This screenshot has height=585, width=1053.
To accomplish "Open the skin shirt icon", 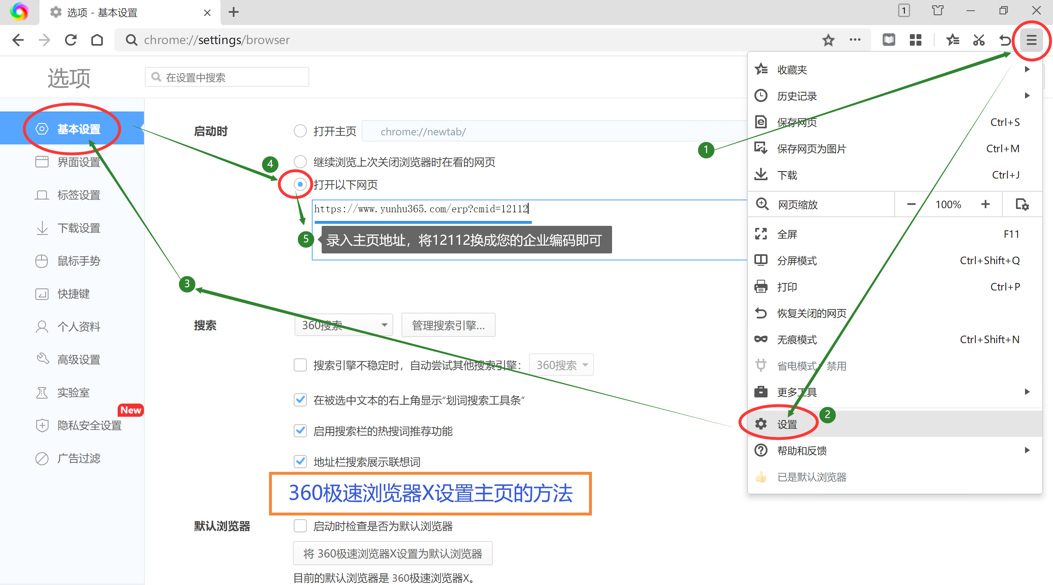I will point(937,10).
